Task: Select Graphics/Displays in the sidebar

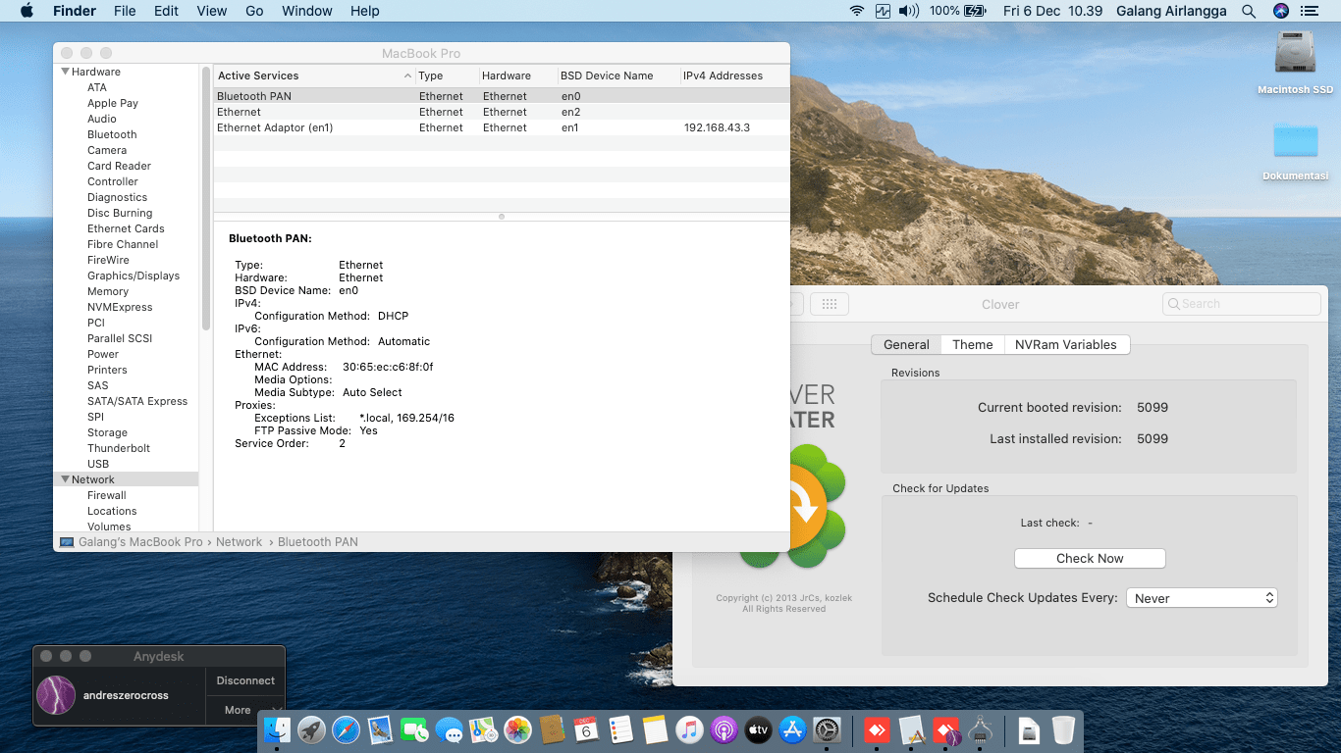Action: [x=134, y=276]
